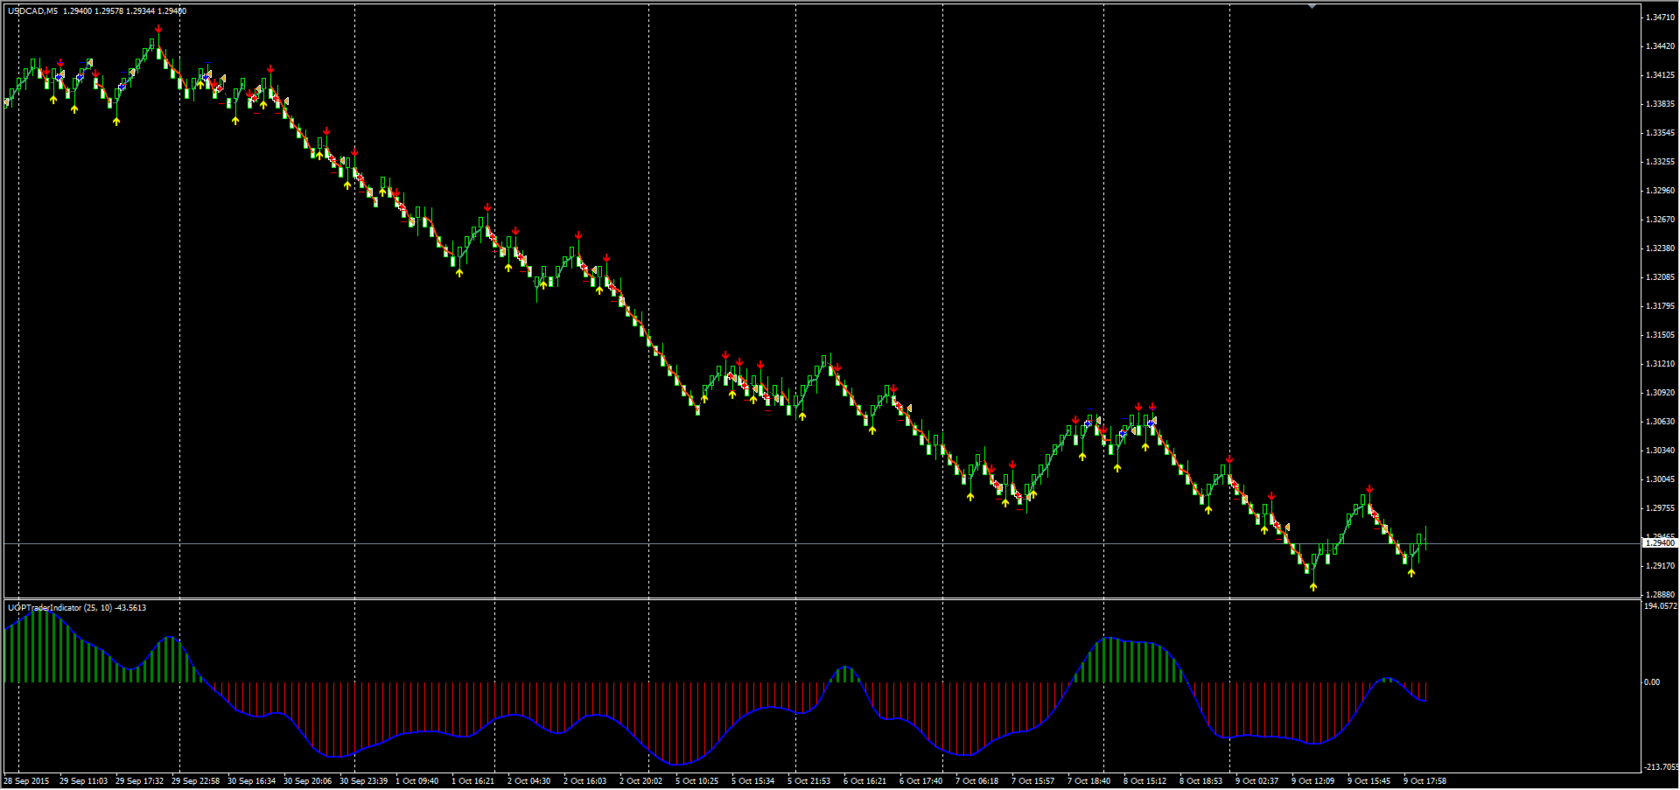1680x790 pixels.
Task: Click the 1.31505 value on price scale
Action: 1660,335
